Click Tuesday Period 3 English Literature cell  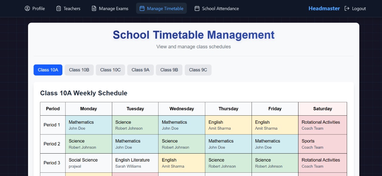pyautogui.click(x=135, y=163)
